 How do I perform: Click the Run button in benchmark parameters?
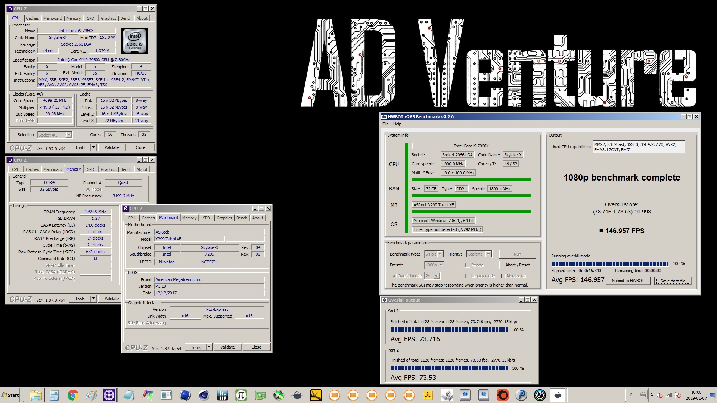pos(518,254)
